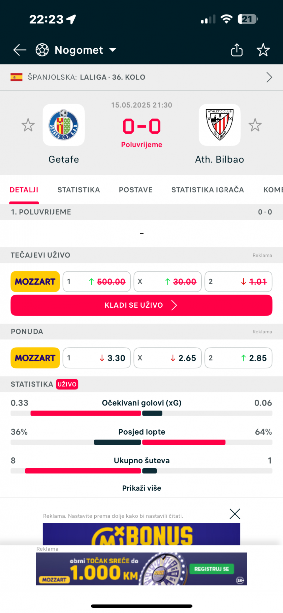Click Mozzart logo in Ponuda row

point(35,358)
